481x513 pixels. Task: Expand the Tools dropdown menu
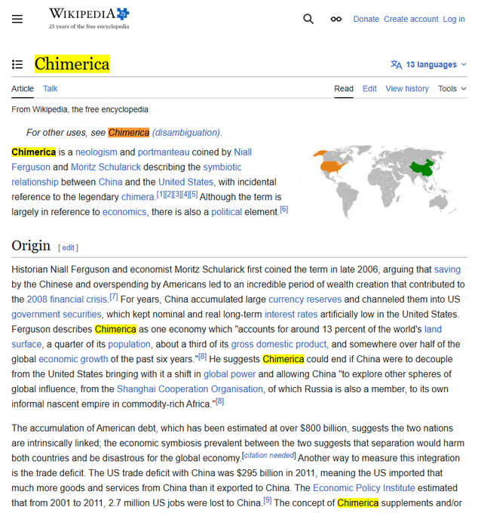tap(452, 89)
